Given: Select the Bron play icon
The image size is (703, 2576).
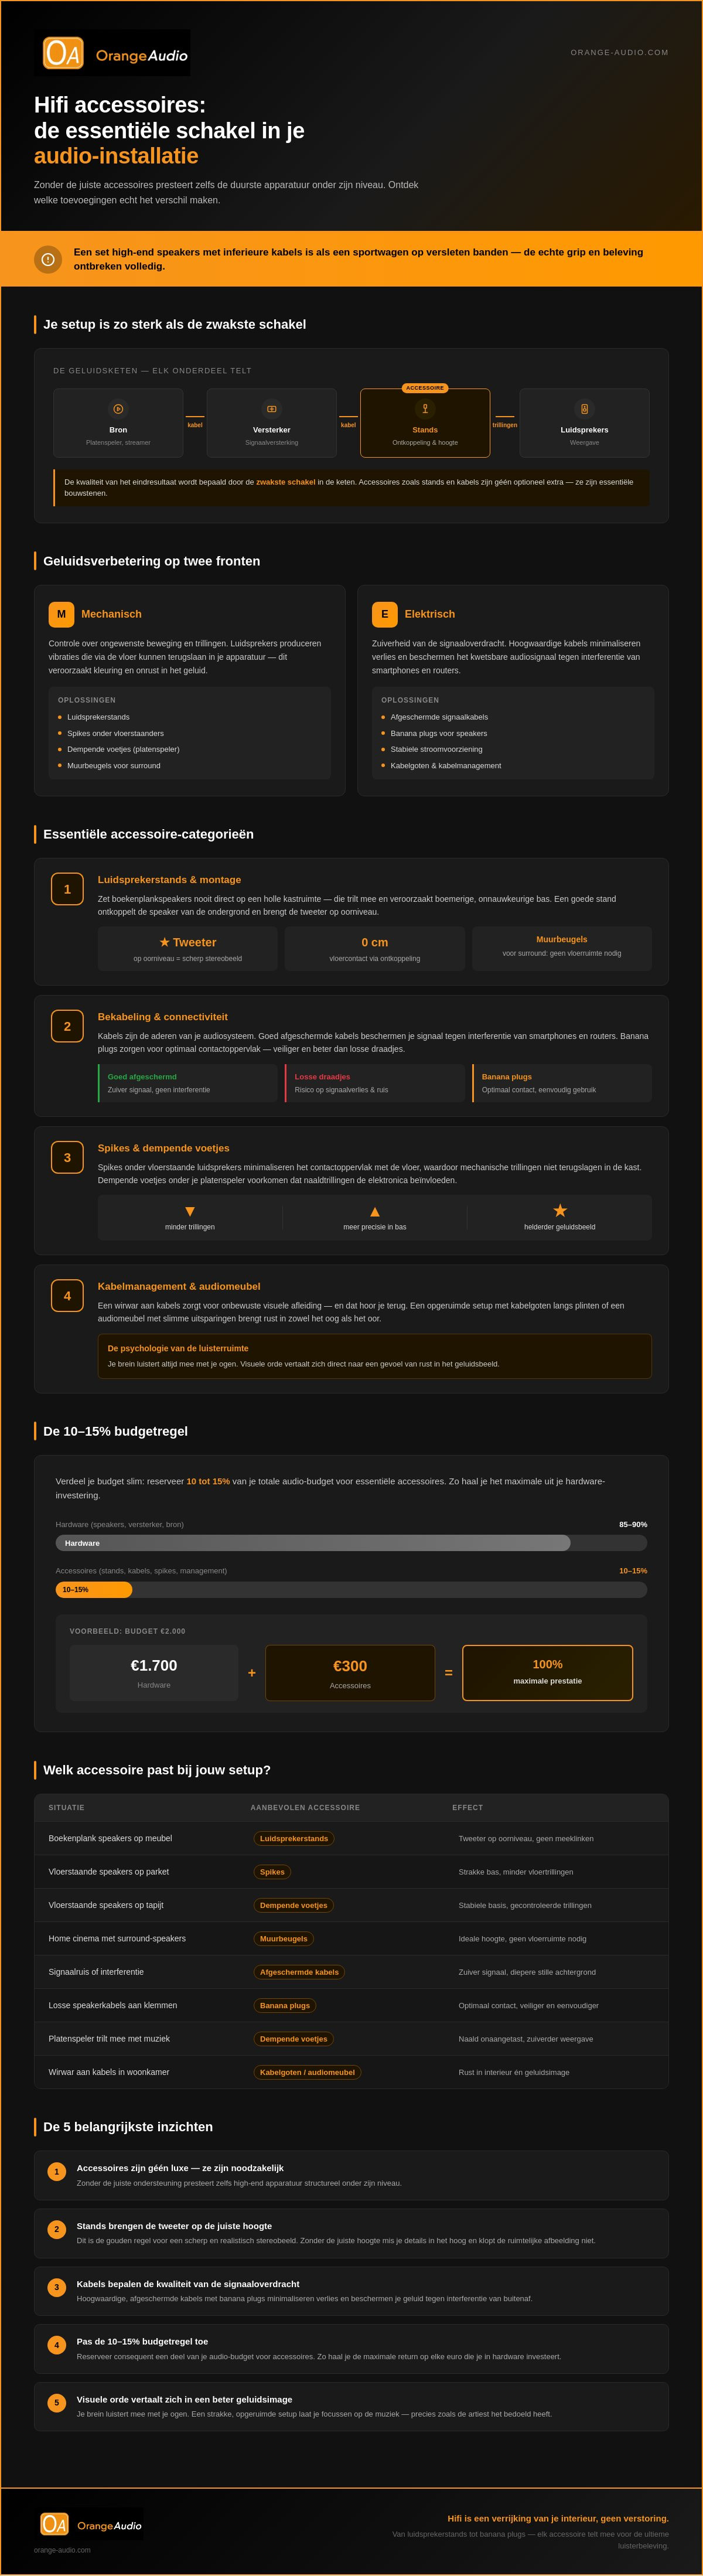Looking at the screenshot, I should click(118, 409).
